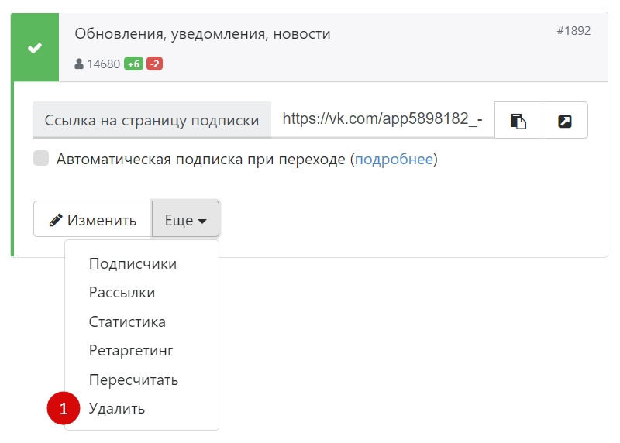Select the Ретаргетинг menu entry
The width and height of the screenshot is (620, 443).
pos(131,351)
